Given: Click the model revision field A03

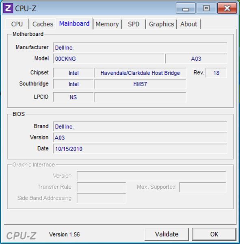Looking at the screenshot, I should click(x=196, y=59).
